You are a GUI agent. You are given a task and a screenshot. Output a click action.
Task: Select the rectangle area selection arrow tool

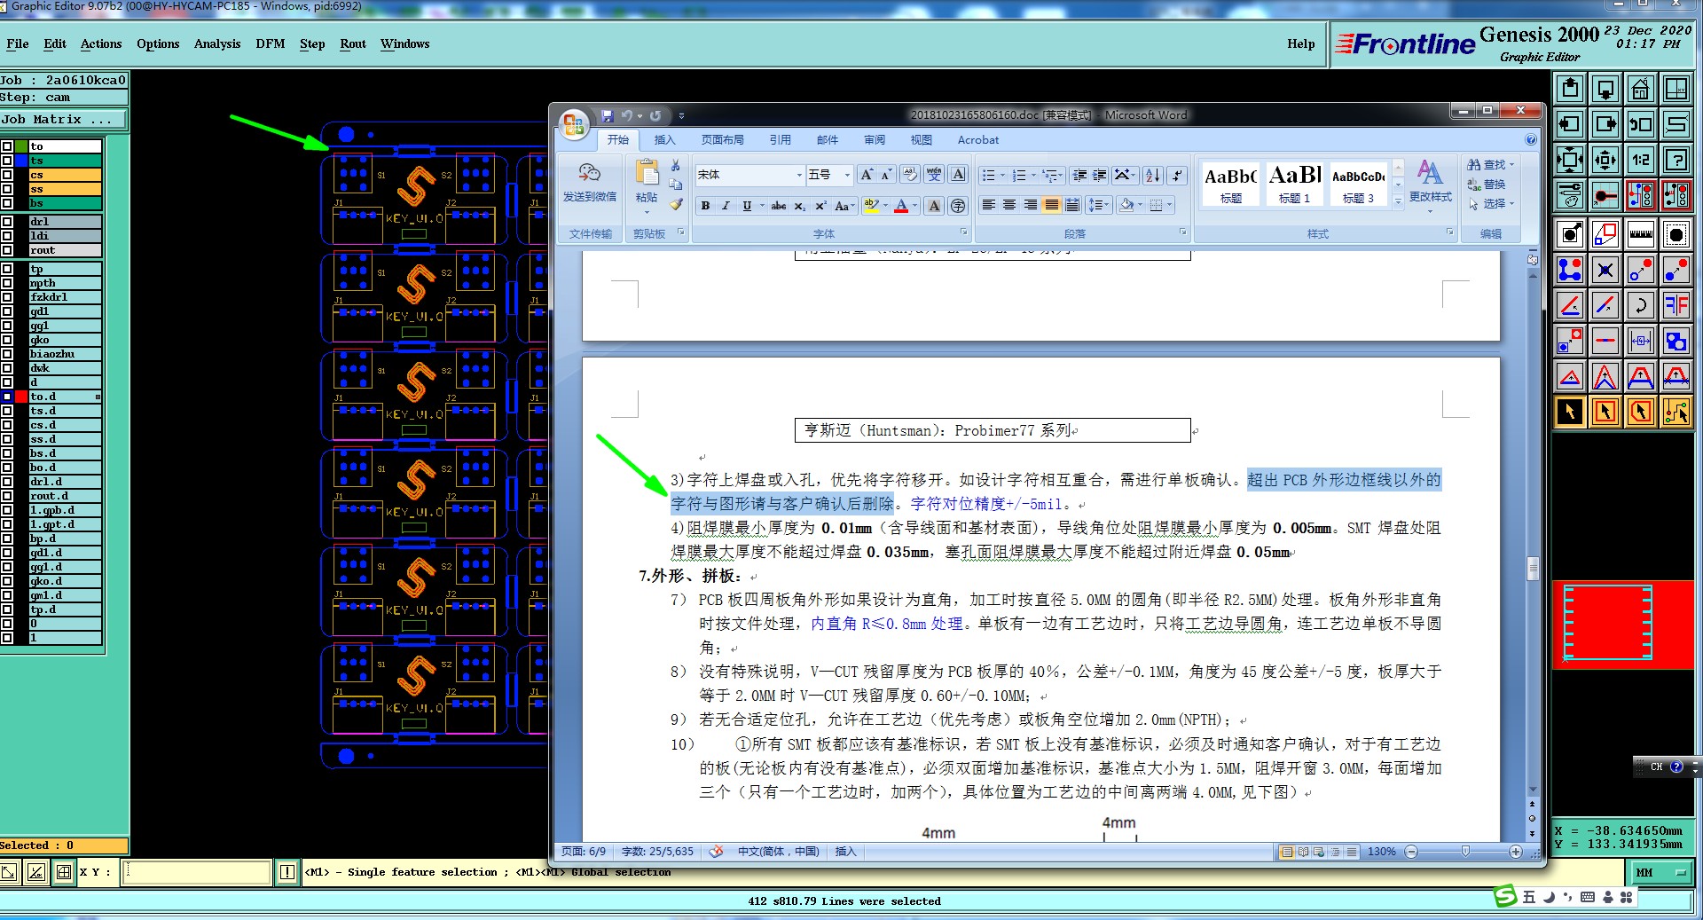tap(1605, 412)
